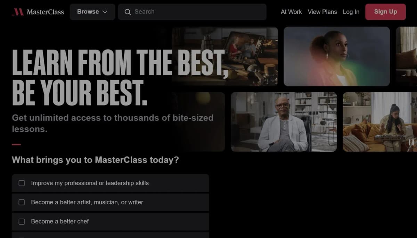Open thumbnail of woman playing keyboard on couch
Screen dimensions: 417x238
coord(380,122)
